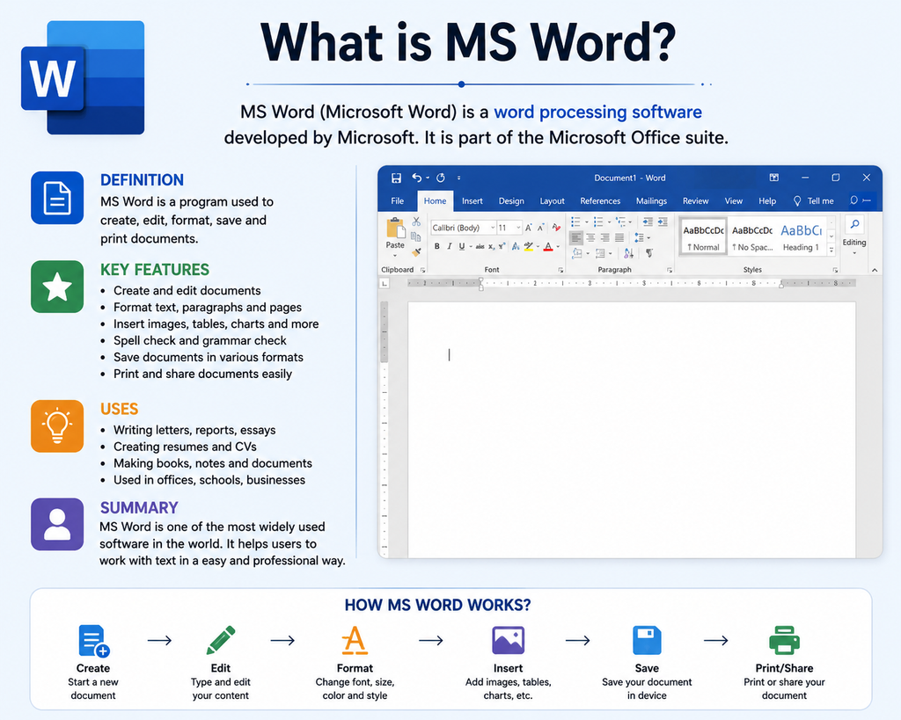
Task: Clear all formatting icon
Action: [556, 228]
